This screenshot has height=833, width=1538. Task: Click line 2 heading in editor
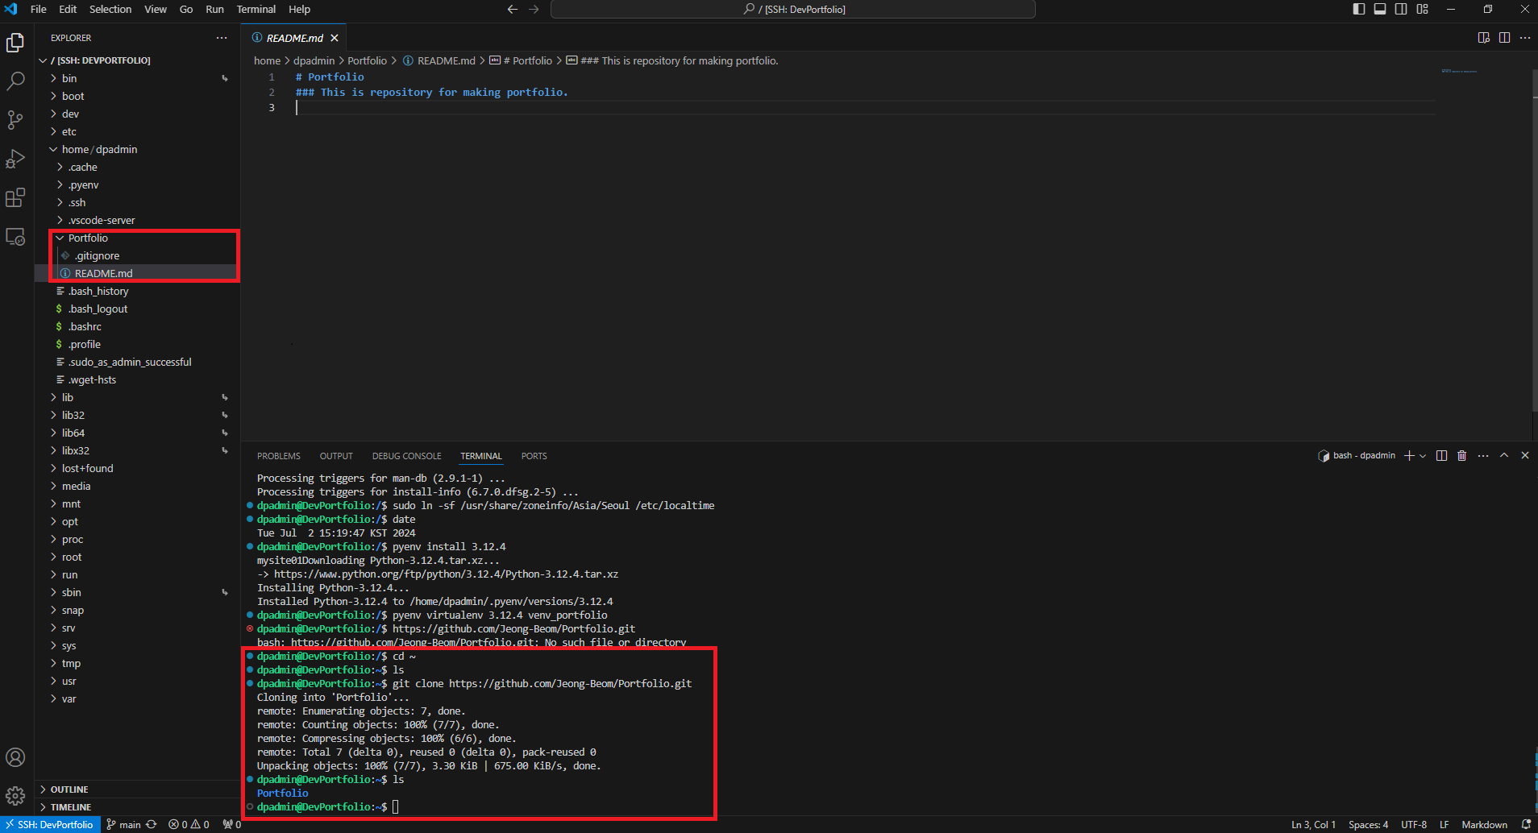[431, 93]
